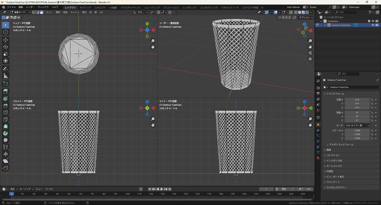
Task: Select the Scale tool
Action: (6, 54)
